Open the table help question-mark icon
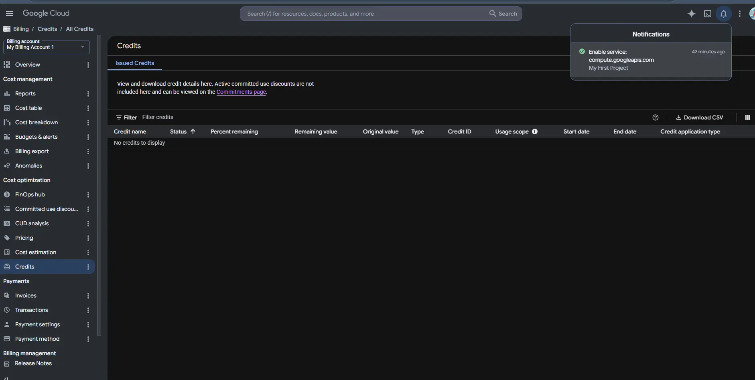This screenshot has height=380, width=755. coord(656,117)
